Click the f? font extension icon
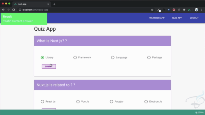Screen dimensions: 205x115 click(164, 10)
